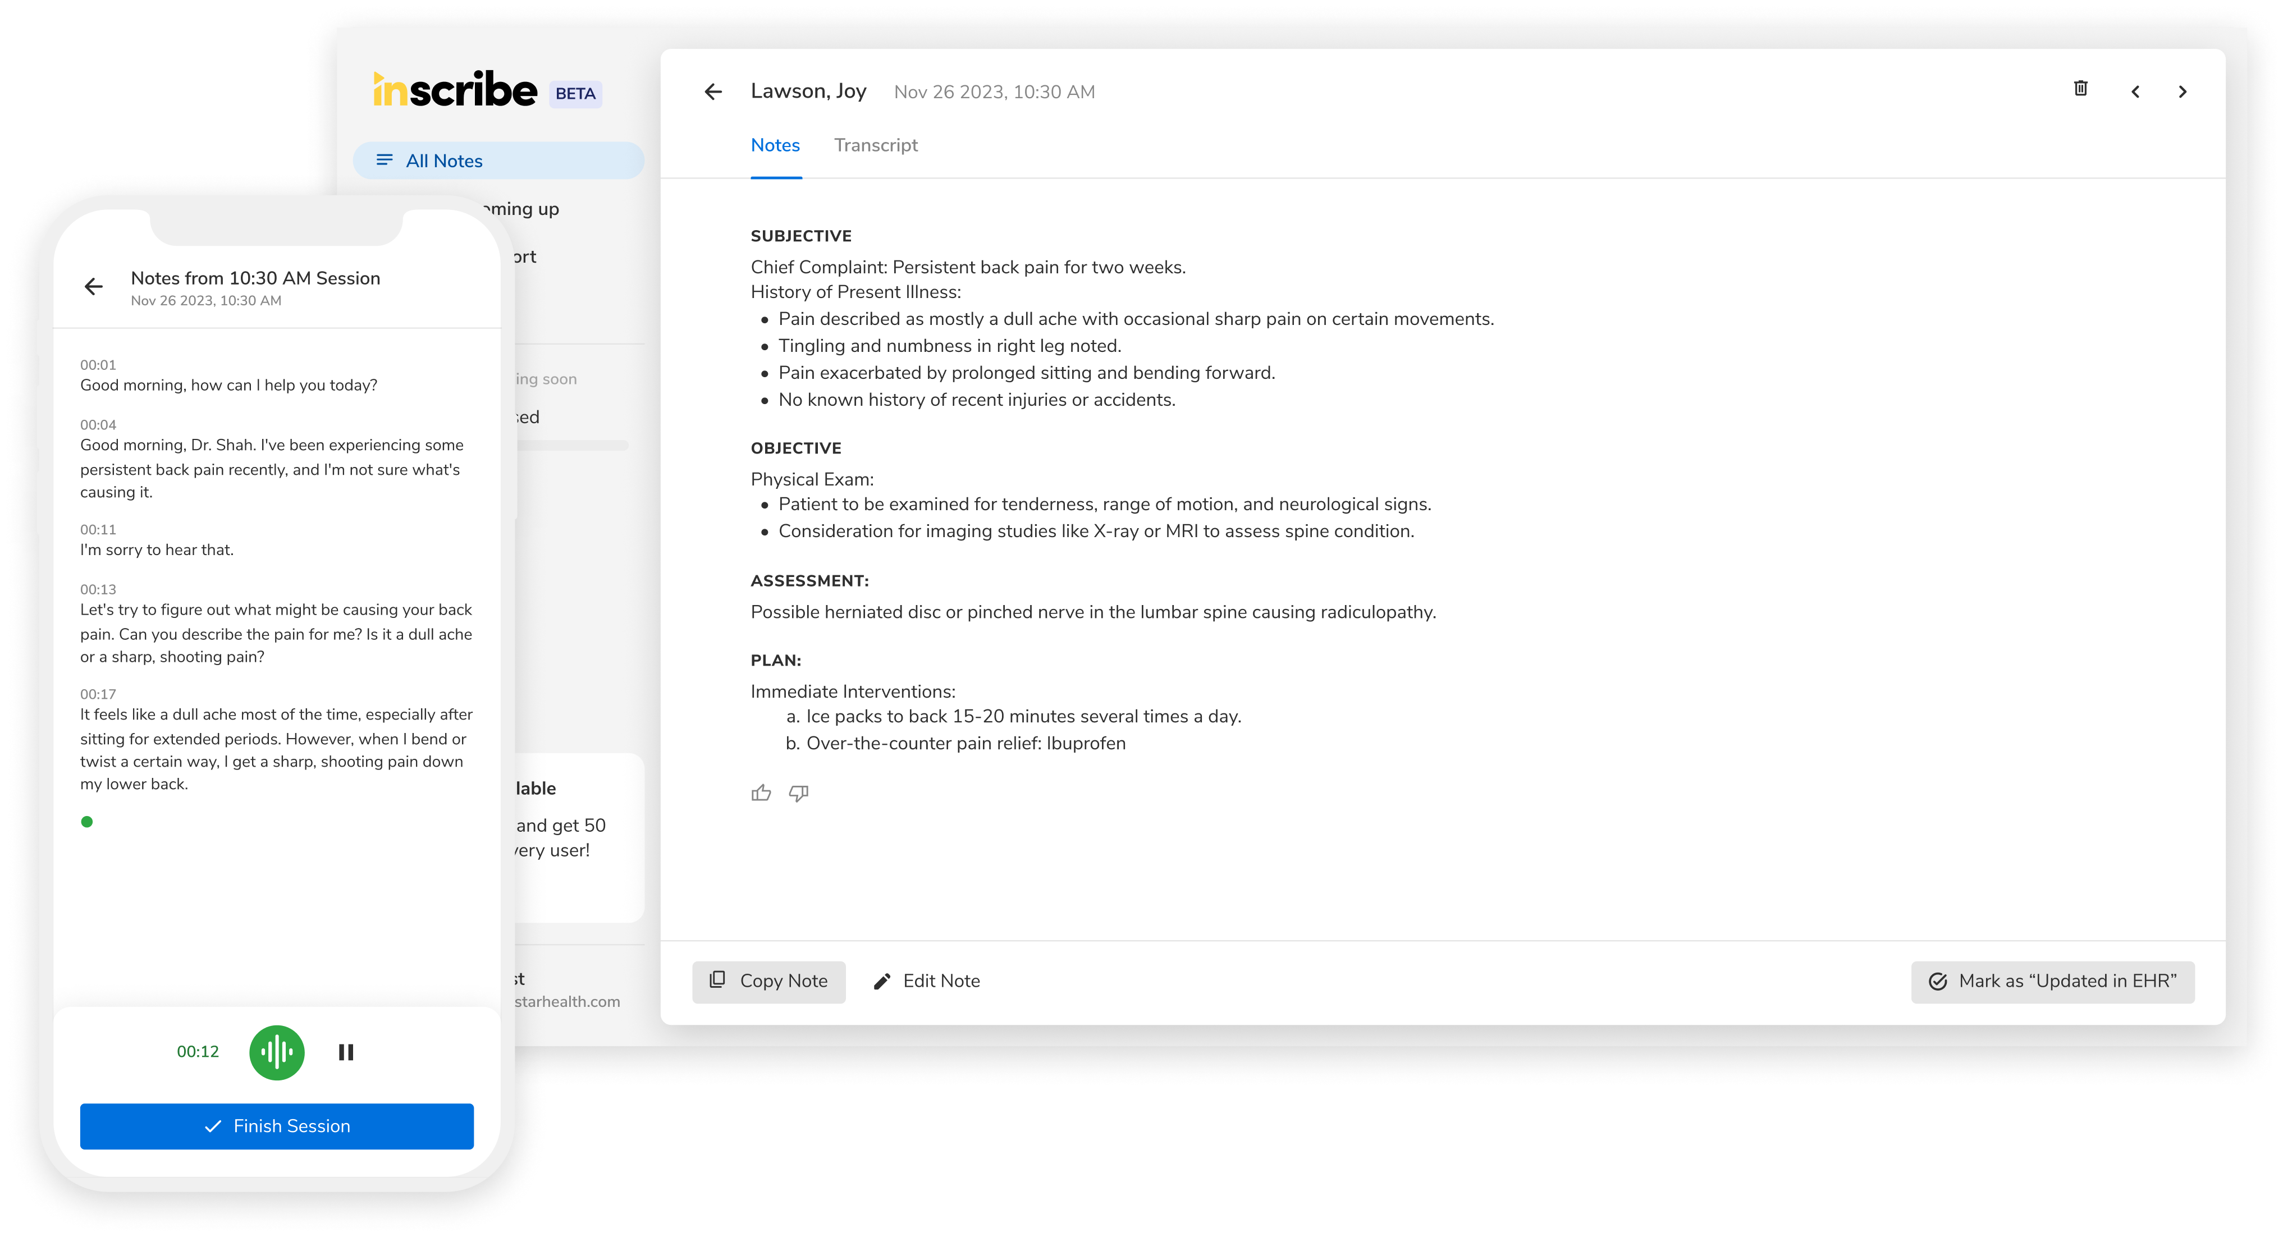The width and height of the screenshot is (2283, 1237).
Task: Click patient name Lawson, Joy
Action: coord(808,91)
